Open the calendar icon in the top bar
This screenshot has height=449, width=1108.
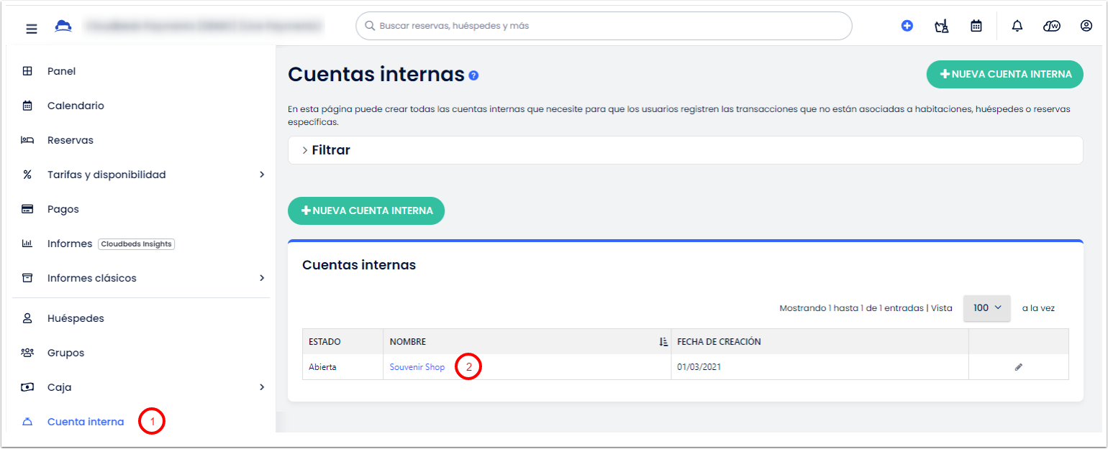(x=976, y=26)
